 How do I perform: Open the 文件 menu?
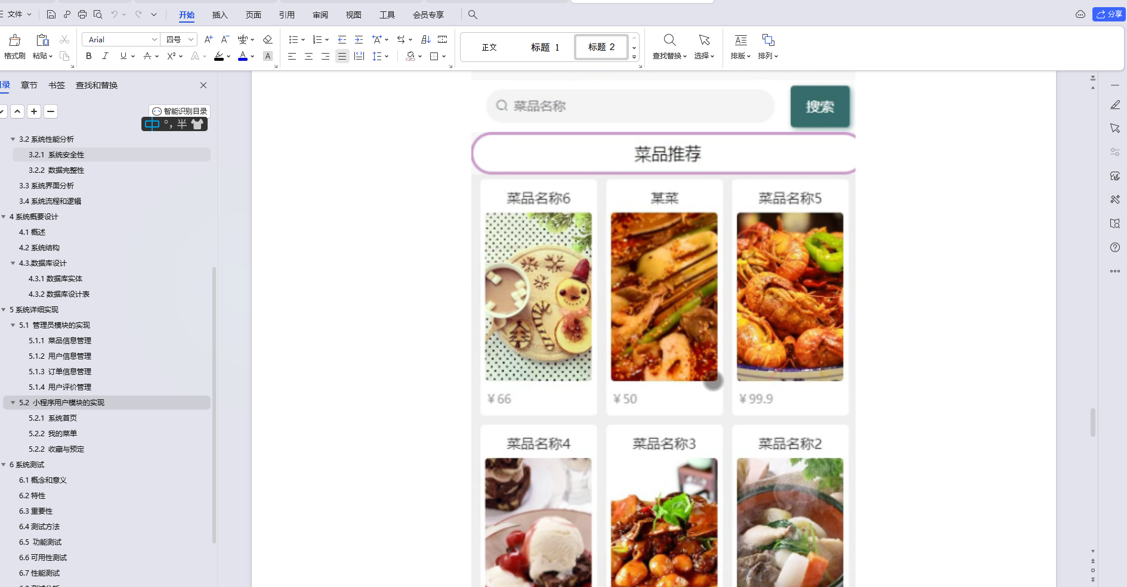click(16, 14)
